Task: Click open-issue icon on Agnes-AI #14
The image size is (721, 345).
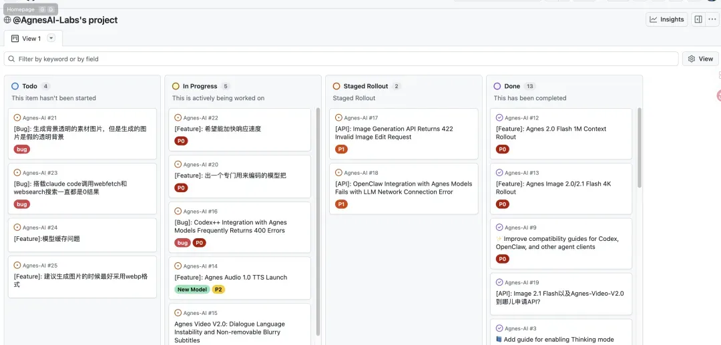Action: (178, 266)
